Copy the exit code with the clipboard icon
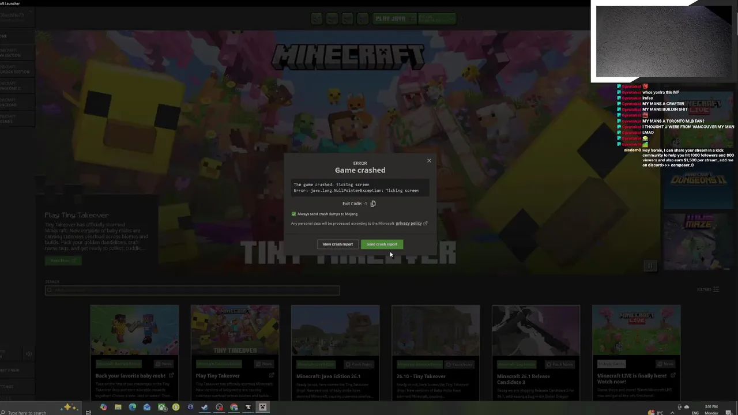 pos(373,203)
